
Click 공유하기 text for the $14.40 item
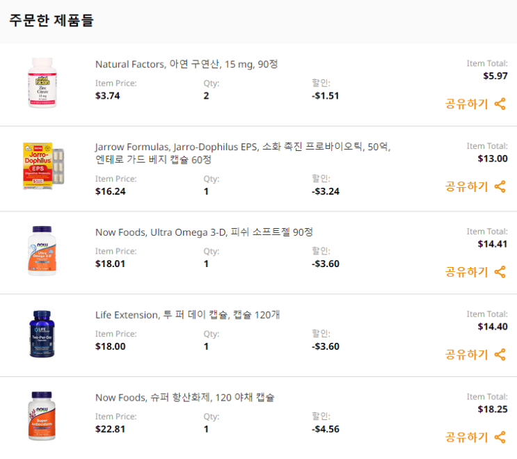click(467, 355)
